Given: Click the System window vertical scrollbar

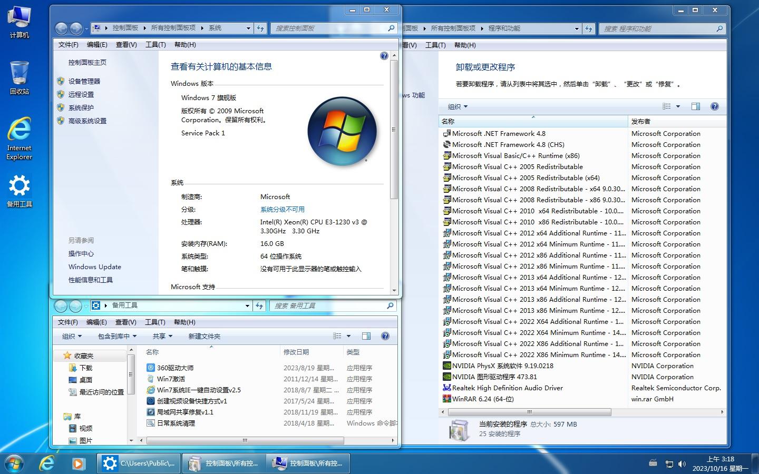Looking at the screenshot, I should (x=394, y=130).
